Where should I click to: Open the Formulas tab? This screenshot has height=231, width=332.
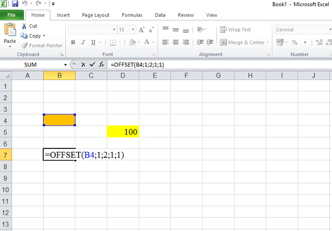coord(132,15)
